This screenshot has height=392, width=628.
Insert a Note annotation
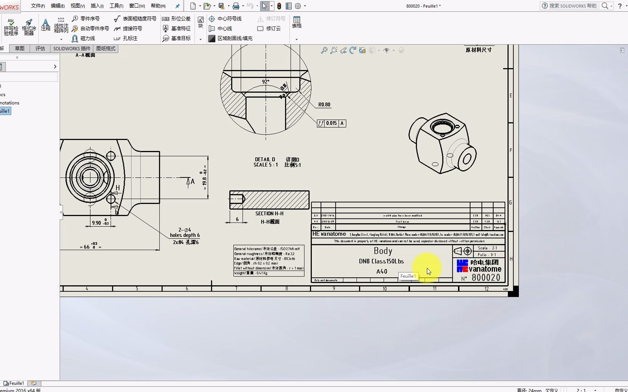[x=45, y=25]
